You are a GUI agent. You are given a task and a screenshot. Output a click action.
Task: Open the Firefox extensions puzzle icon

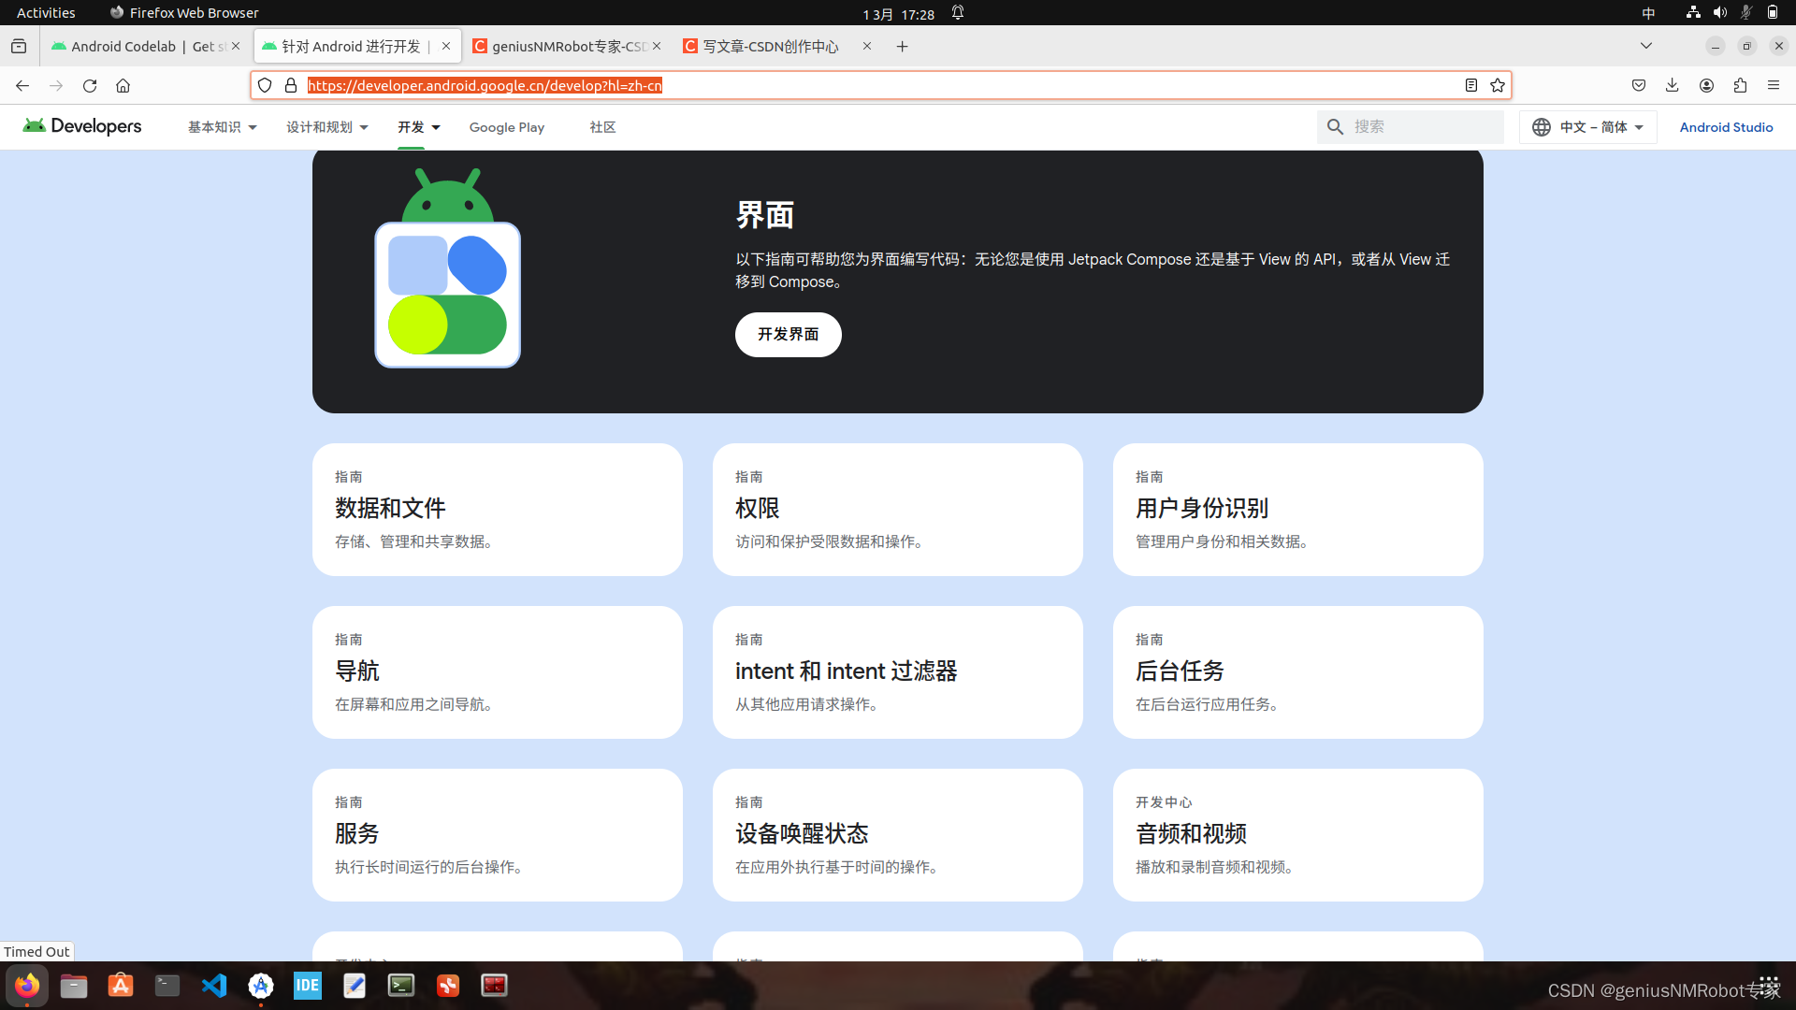pos(1740,85)
